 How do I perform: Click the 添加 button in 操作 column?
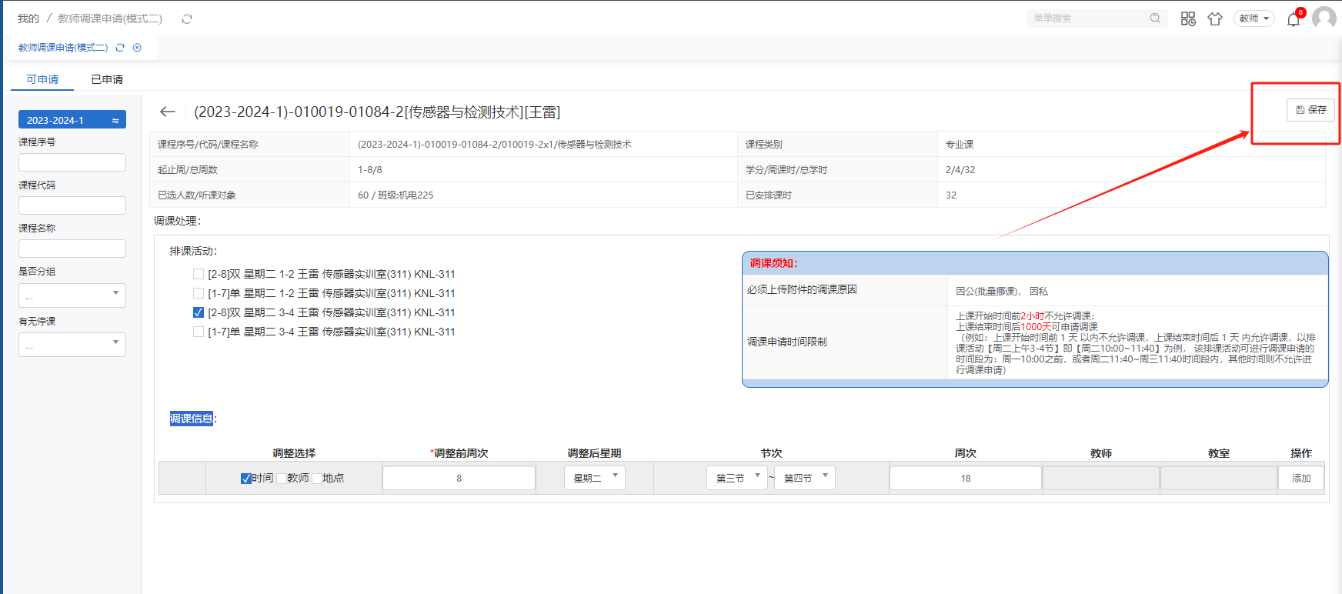tap(1301, 478)
